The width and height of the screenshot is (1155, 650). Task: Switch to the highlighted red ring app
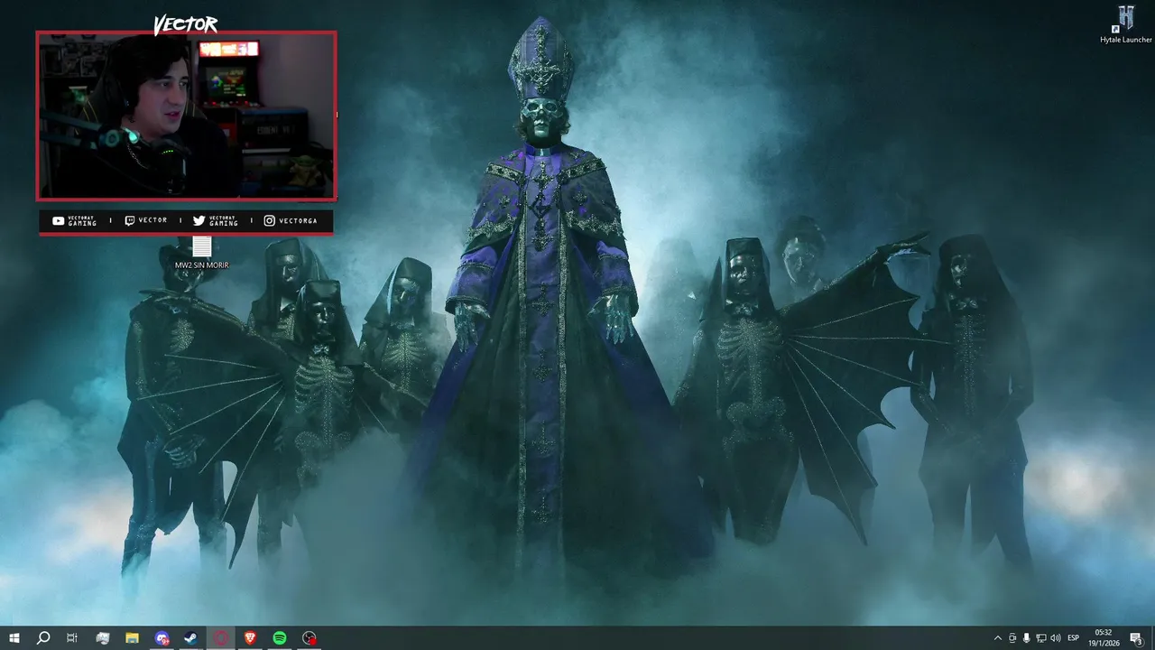coord(221,638)
